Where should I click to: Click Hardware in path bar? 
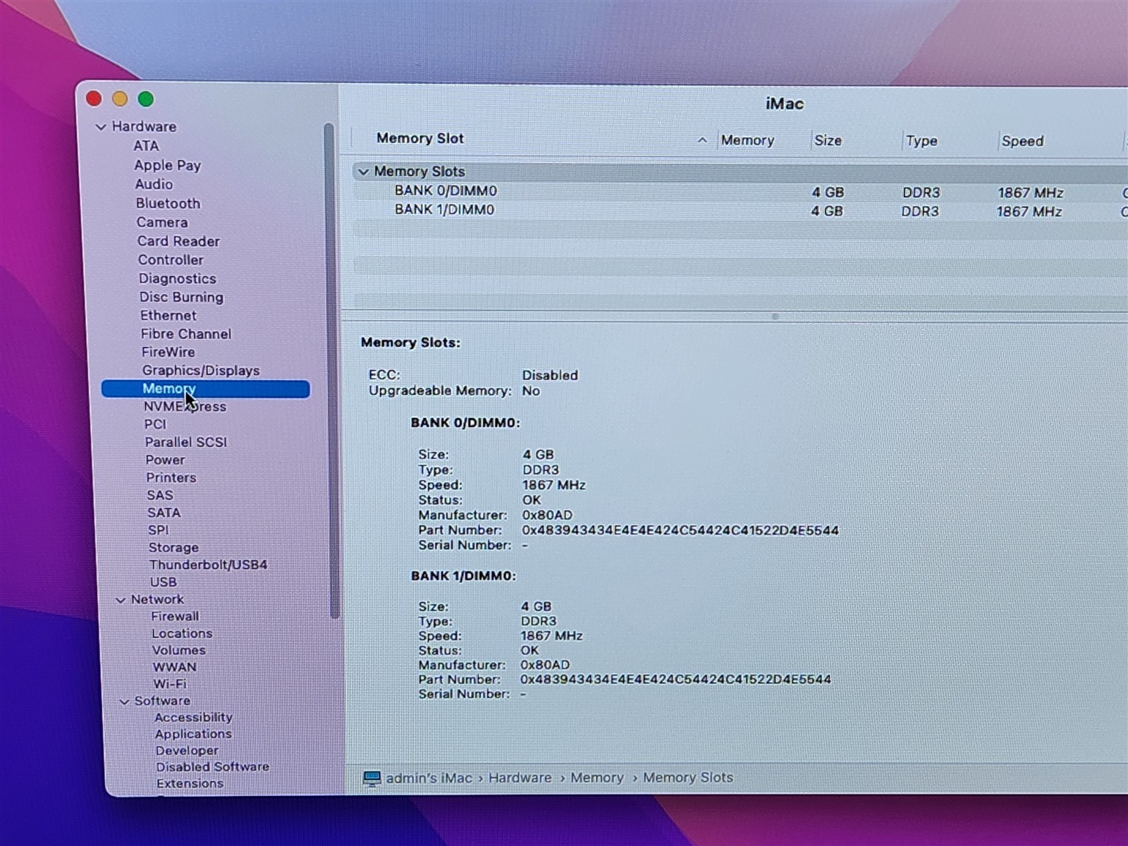point(520,778)
